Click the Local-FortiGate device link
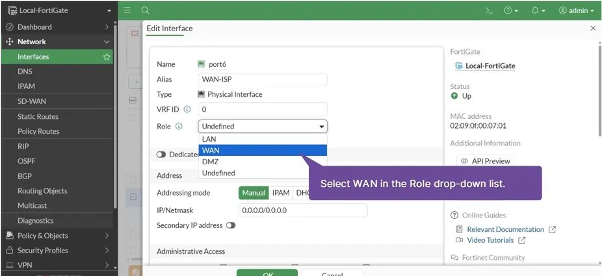Screen dimensions: 602x276 [490, 66]
